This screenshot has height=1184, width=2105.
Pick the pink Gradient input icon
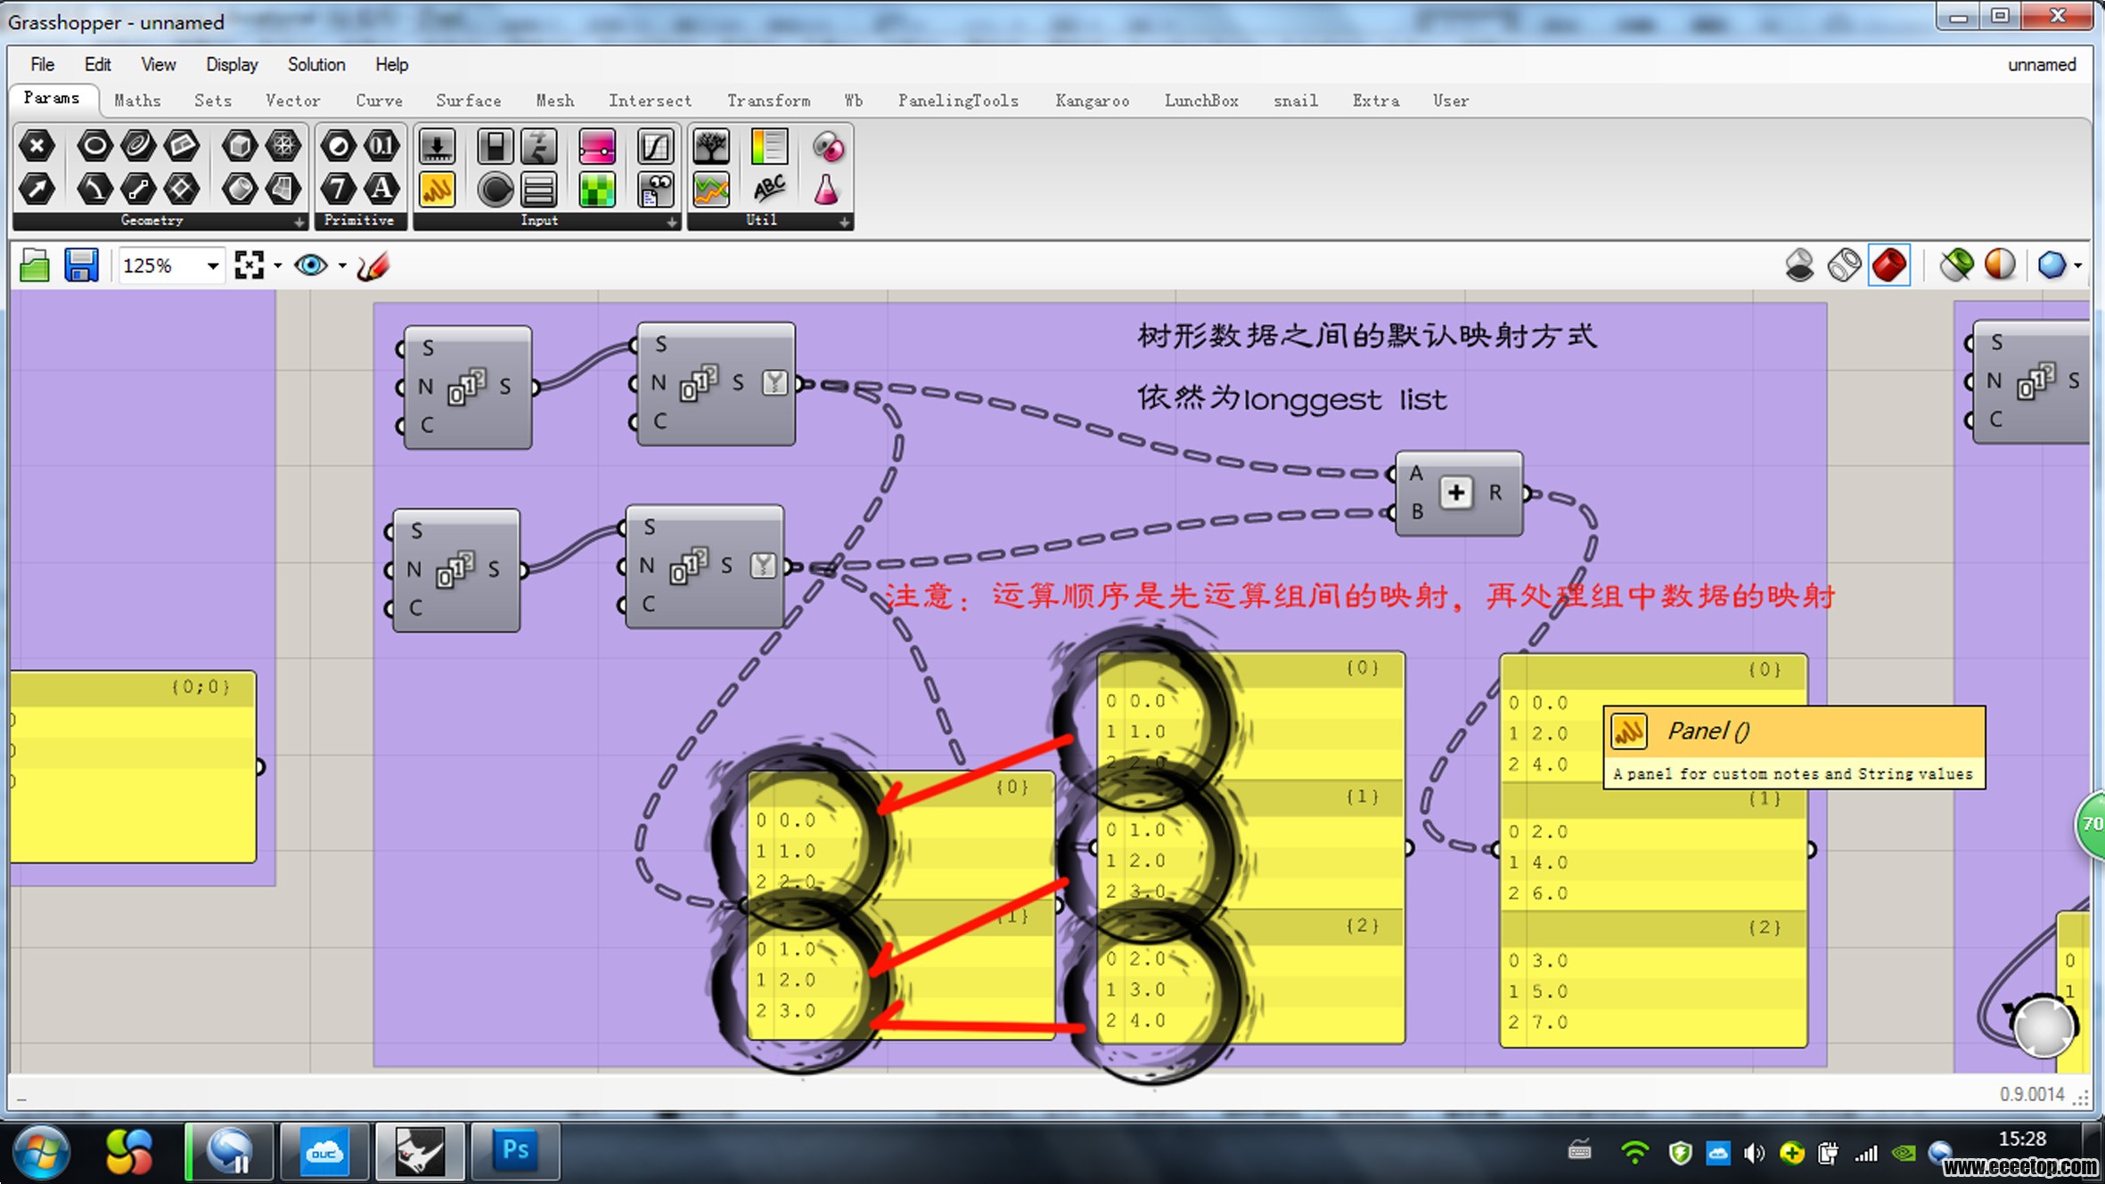click(596, 146)
